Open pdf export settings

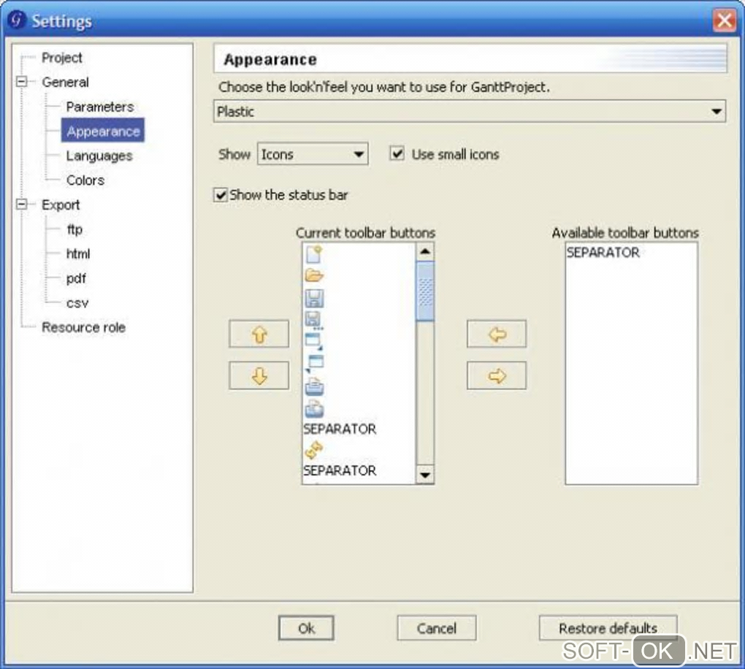coord(76,278)
